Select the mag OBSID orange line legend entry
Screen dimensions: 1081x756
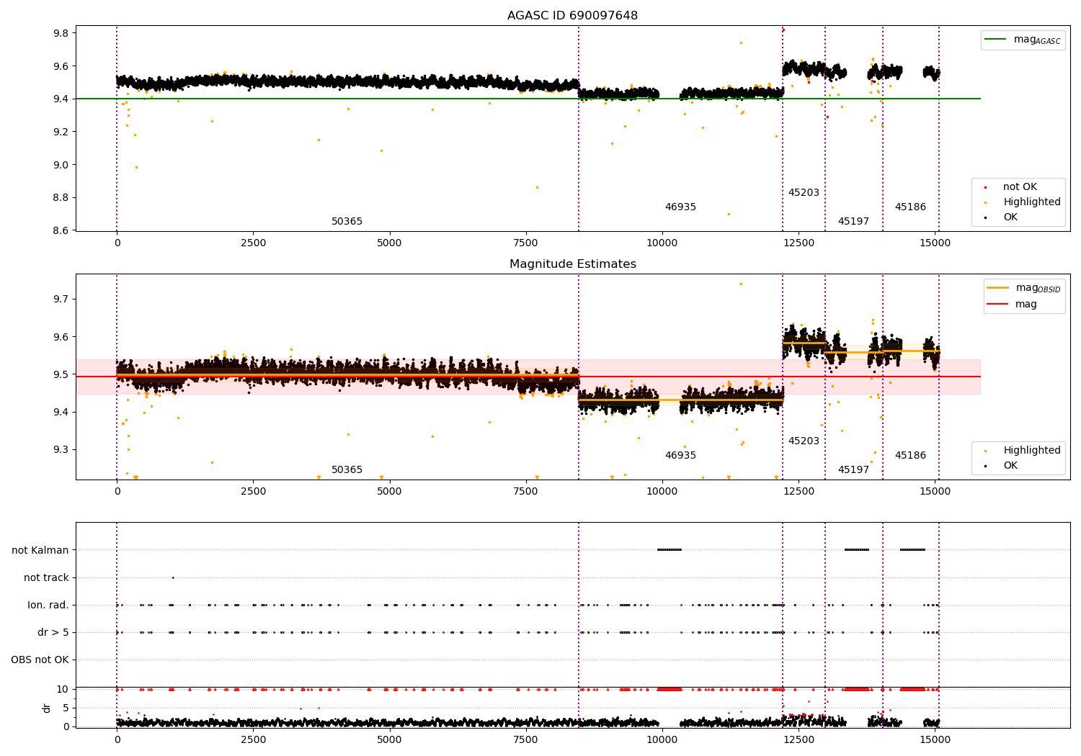click(1024, 288)
